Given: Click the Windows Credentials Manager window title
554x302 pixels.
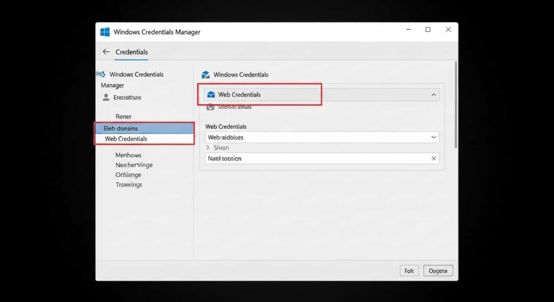Looking at the screenshot, I should [157, 32].
